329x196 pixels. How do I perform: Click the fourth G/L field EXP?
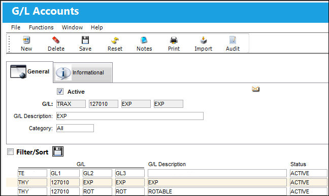pyautogui.click(x=169, y=104)
